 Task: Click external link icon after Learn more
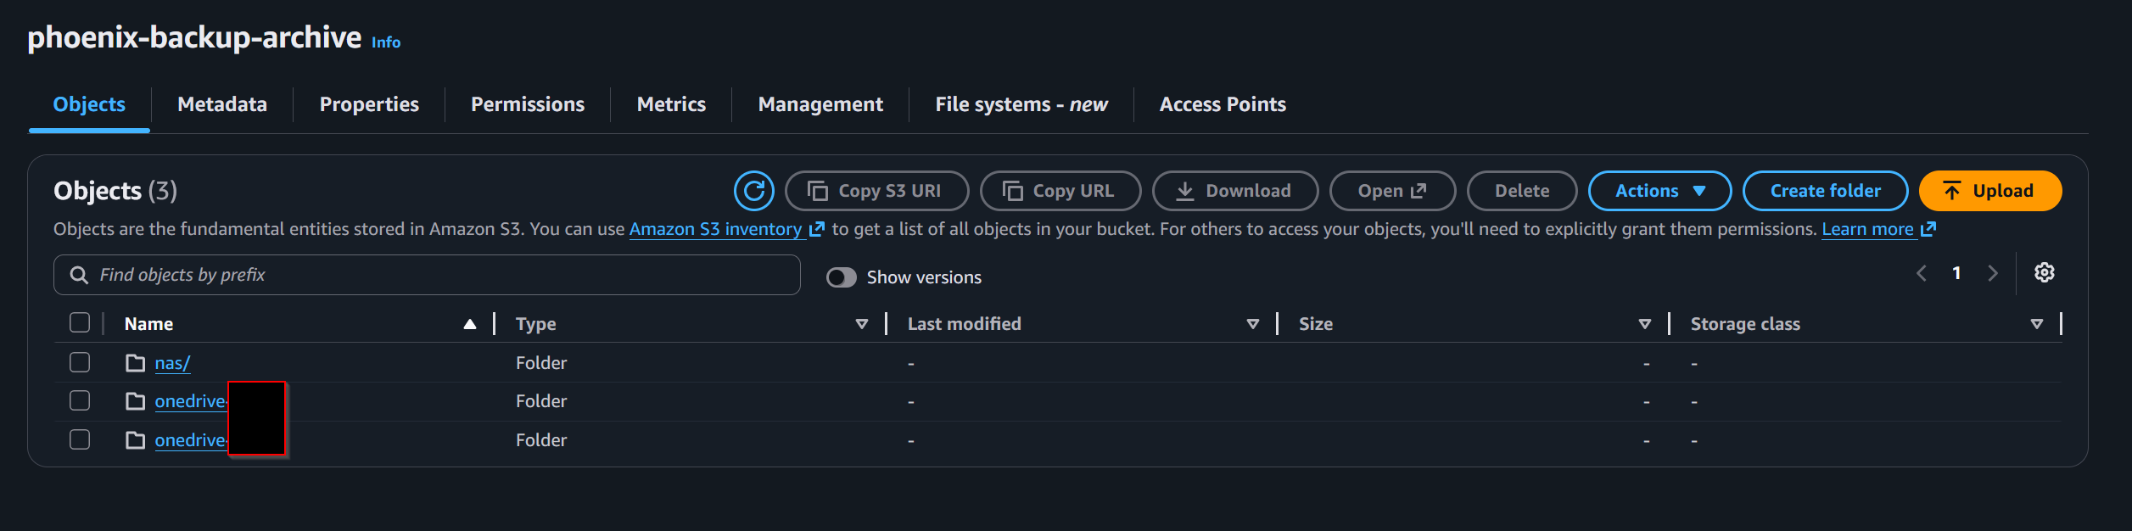(1928, 229)
